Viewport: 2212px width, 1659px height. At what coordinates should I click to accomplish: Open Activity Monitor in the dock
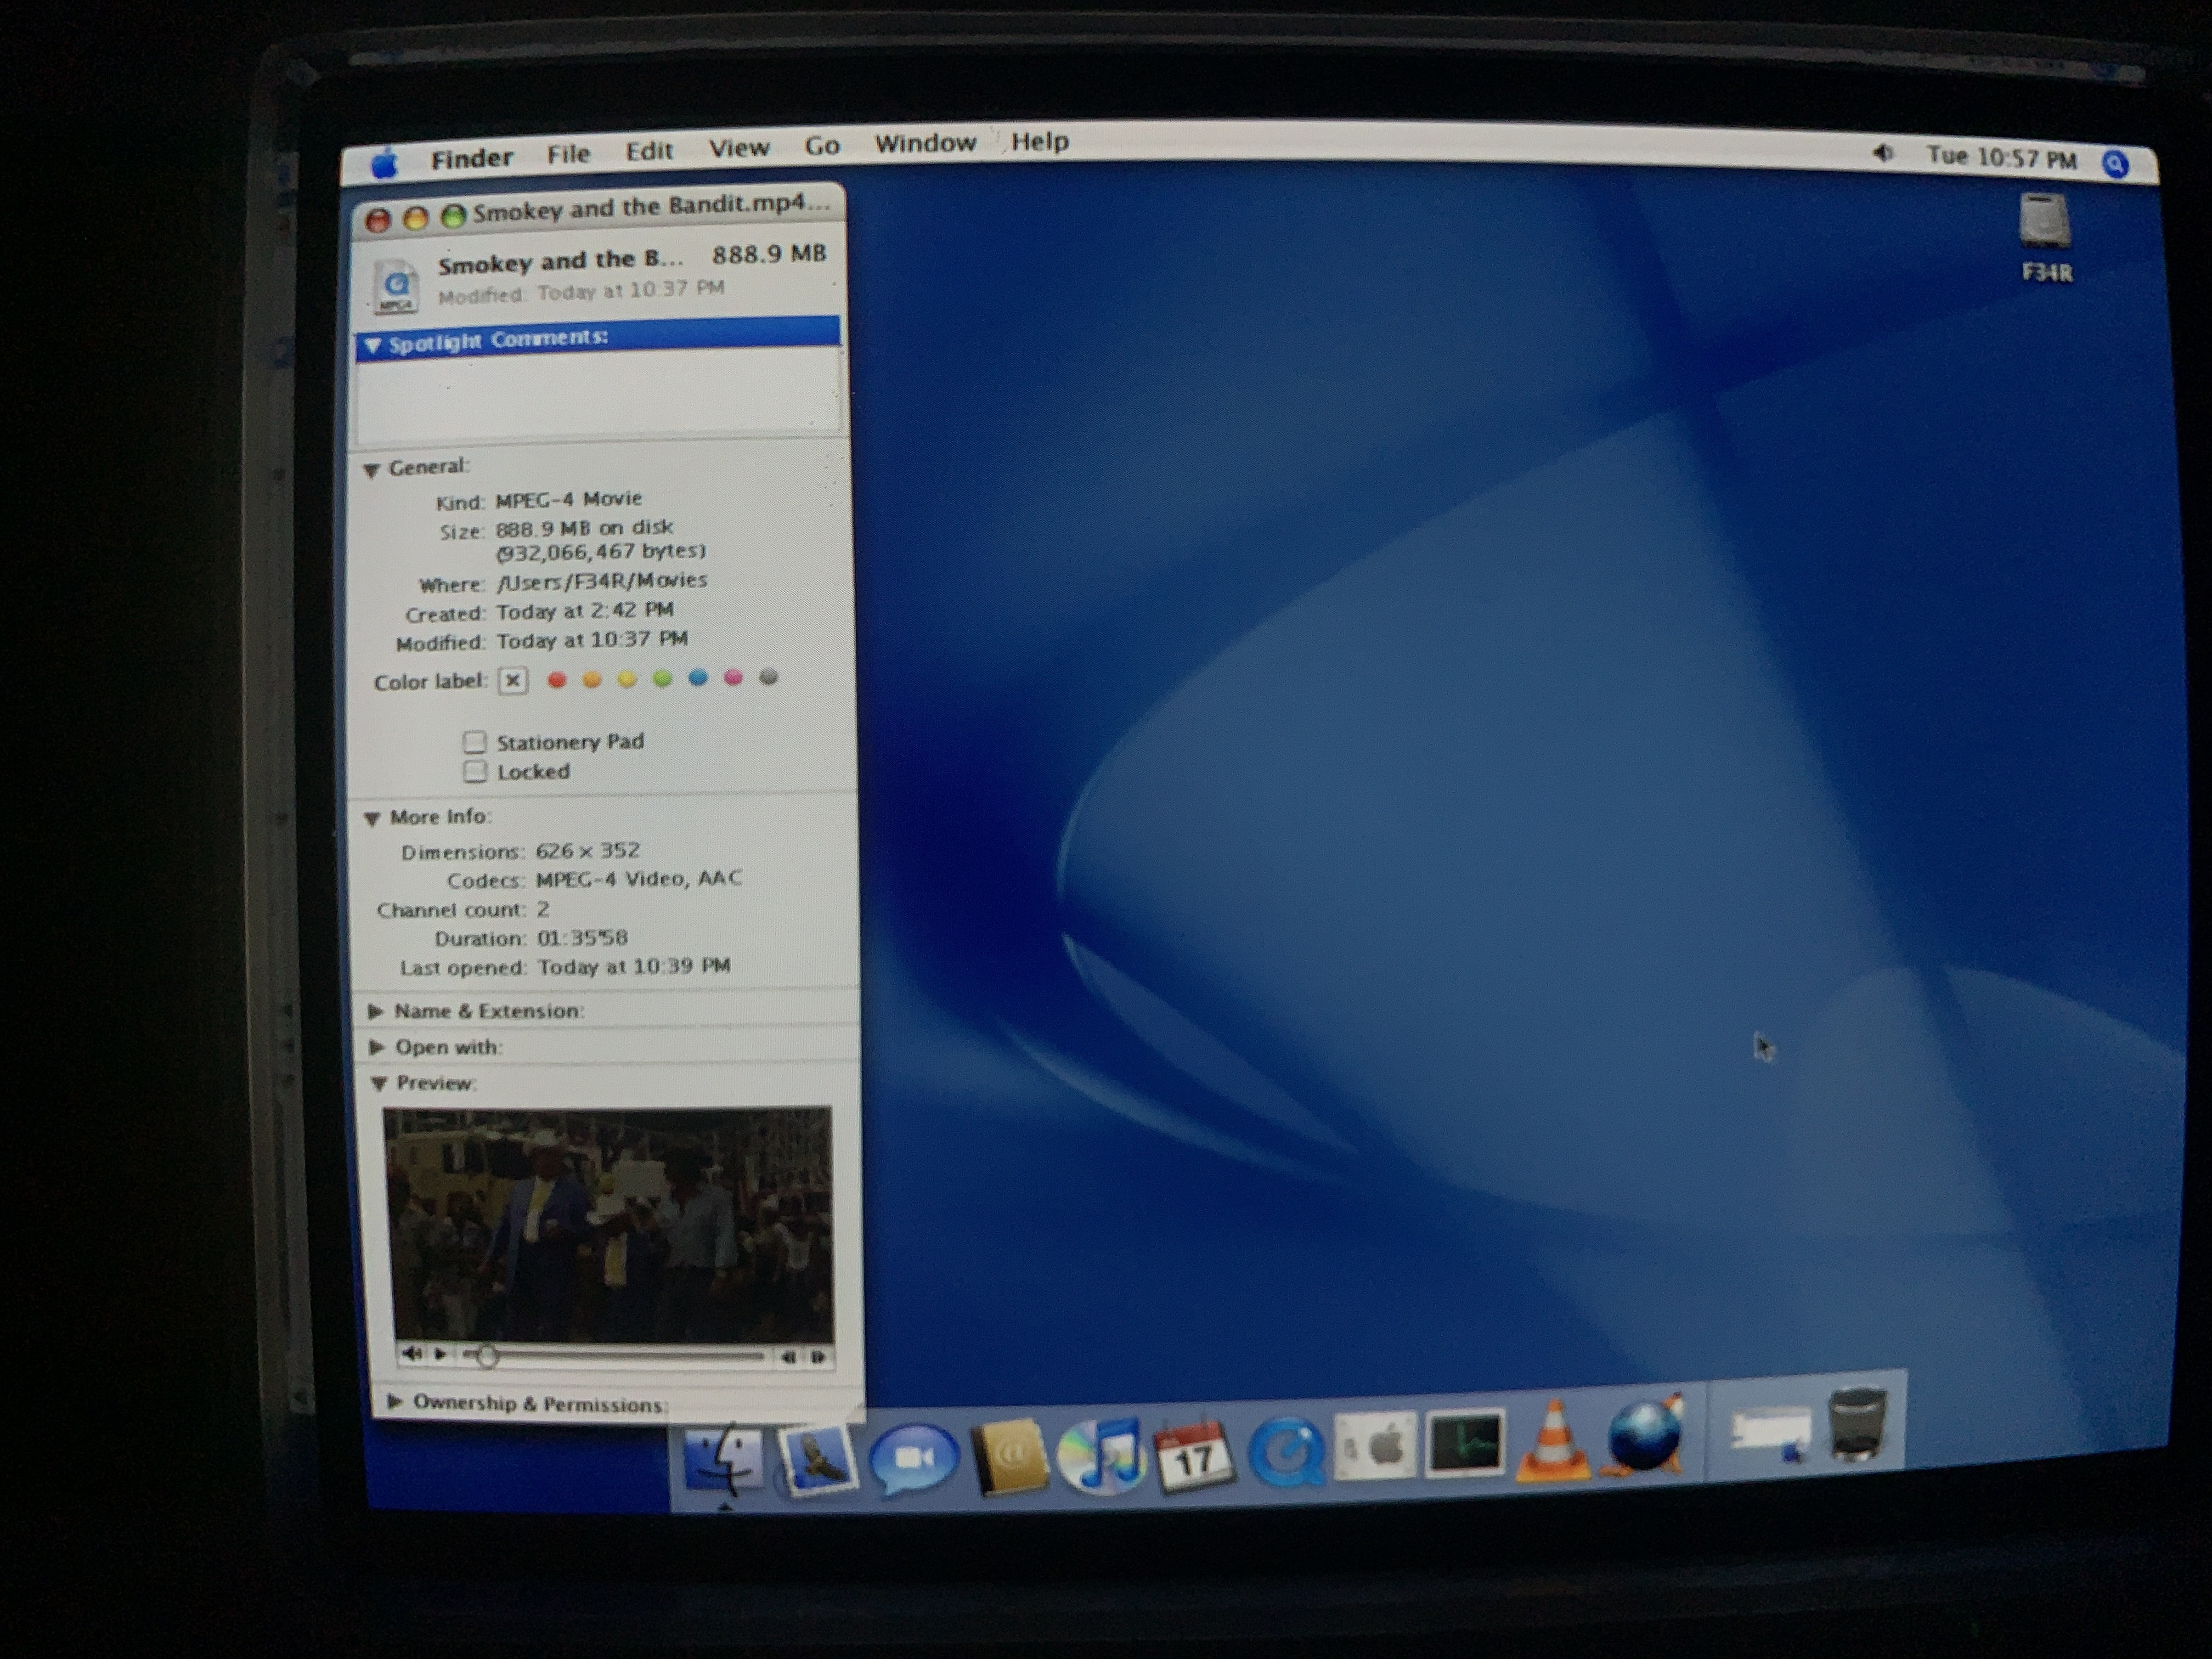click(1464, 1444)
